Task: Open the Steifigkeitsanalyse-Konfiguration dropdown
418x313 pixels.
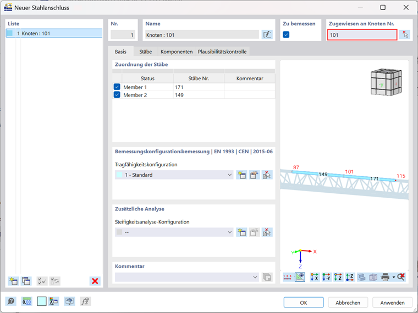Action: (229, 232)
